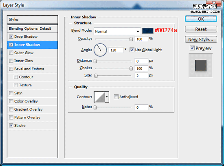
Task: Click the Angle dial control
Action: coord(100,50)
